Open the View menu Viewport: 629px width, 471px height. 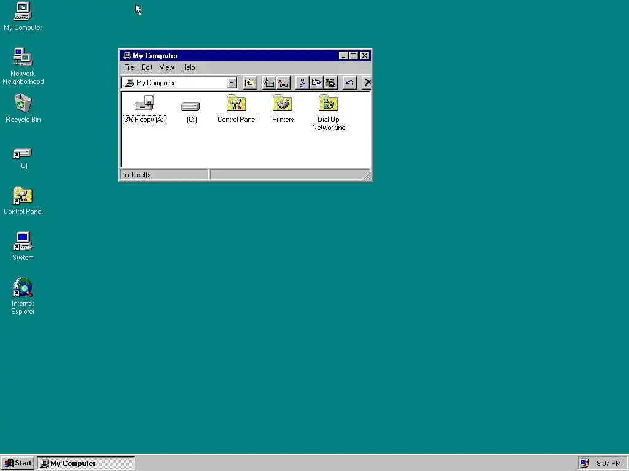tap(166, 67)
